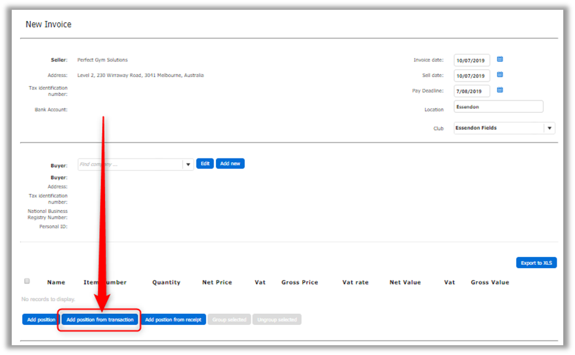This screenshot has height=355, width=575.
Task: Click Add new buyer button
Action: (x=230, y=164)
